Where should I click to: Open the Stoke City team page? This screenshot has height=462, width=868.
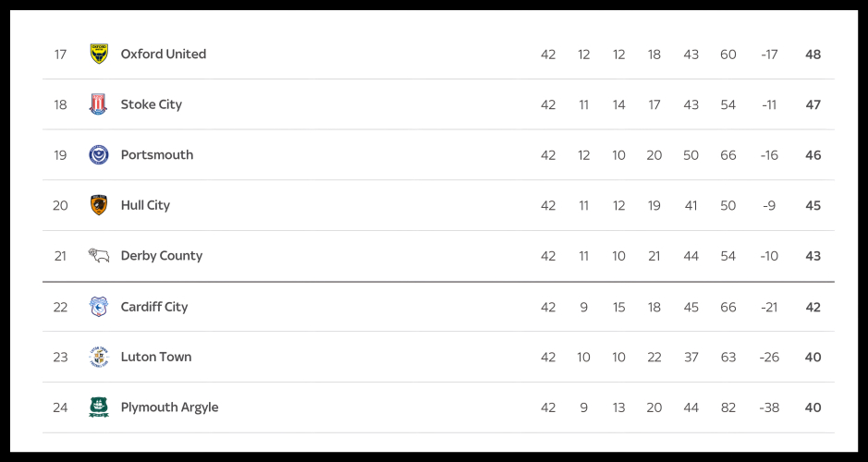[x=152, y=104]
